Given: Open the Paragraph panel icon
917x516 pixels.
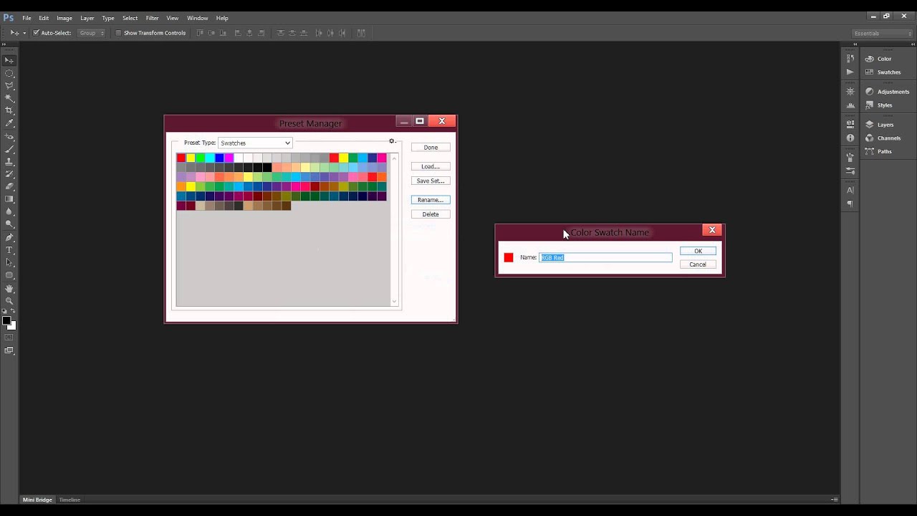Looking at the screenshot, I should pos(850,204).
